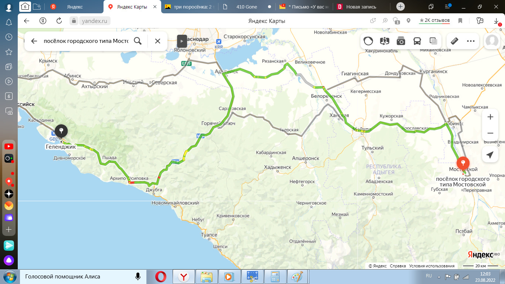Add app with sidebar plus
Screen dimensions: 505x284
pos(9,230)
